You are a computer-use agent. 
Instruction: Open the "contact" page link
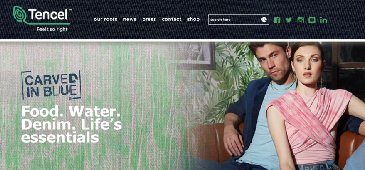[x=172, y=19]
